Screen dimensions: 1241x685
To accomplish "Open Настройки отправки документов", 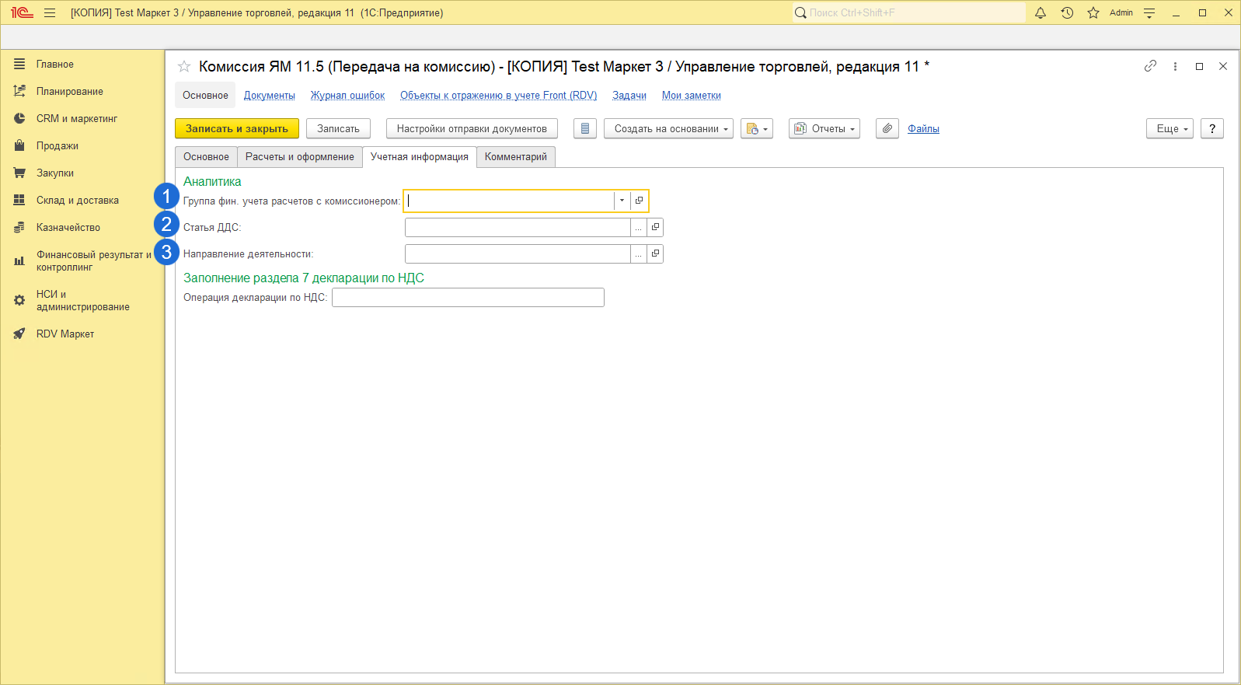I will pyautogui.click(x=472, y=128).
